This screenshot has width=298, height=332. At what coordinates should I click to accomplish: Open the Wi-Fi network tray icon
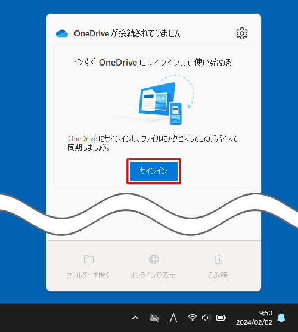point(192,317)
